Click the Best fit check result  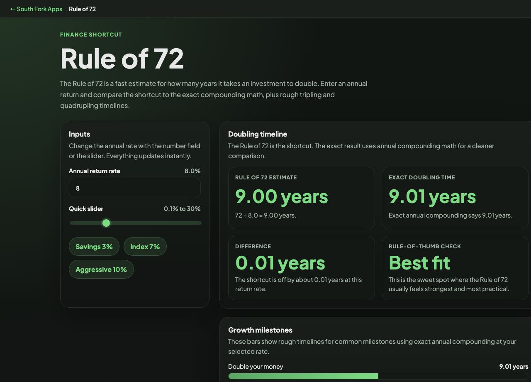pyautogui.click(x=419, y=263)
